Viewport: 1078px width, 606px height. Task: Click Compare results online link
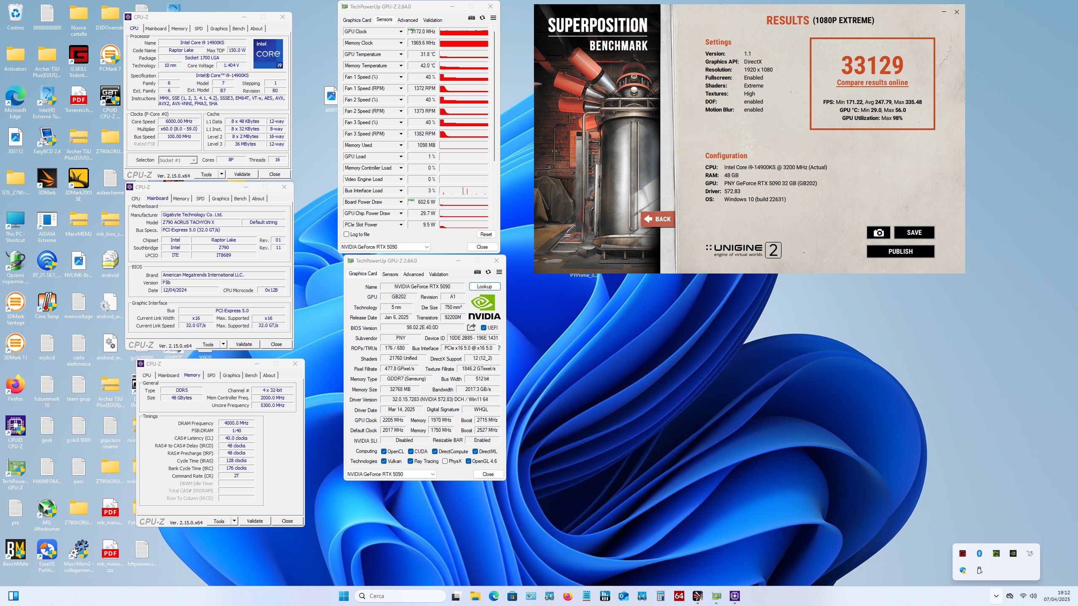pos(872,82)
